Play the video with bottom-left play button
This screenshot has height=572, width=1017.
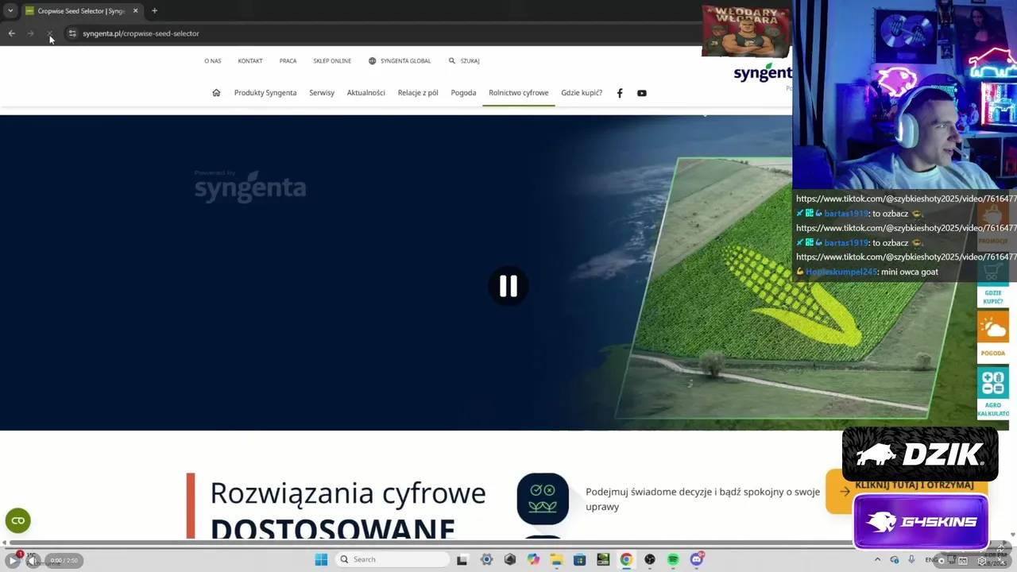(12, 561)
